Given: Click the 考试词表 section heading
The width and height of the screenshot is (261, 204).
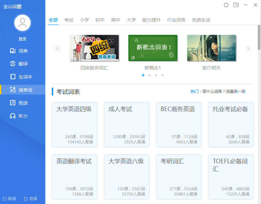Looking at the screenshot, I should tap(68, 92).
